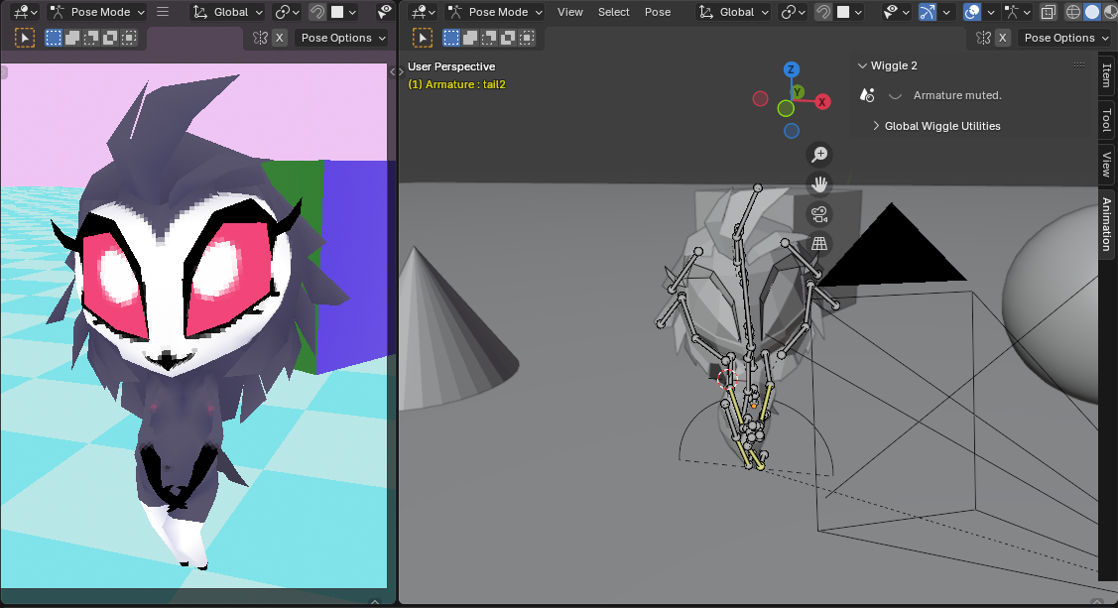
Task: Select the tweak tool arrow in right viewport
Action: pos(423,38)
